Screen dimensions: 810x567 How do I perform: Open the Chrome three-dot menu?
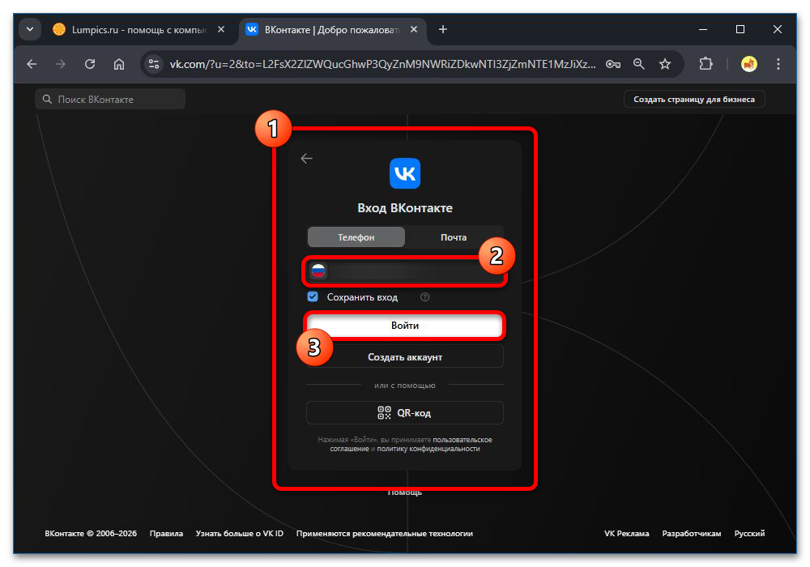click(778, 64)
